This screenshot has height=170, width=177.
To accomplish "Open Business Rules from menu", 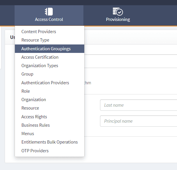I will (36, 125).
